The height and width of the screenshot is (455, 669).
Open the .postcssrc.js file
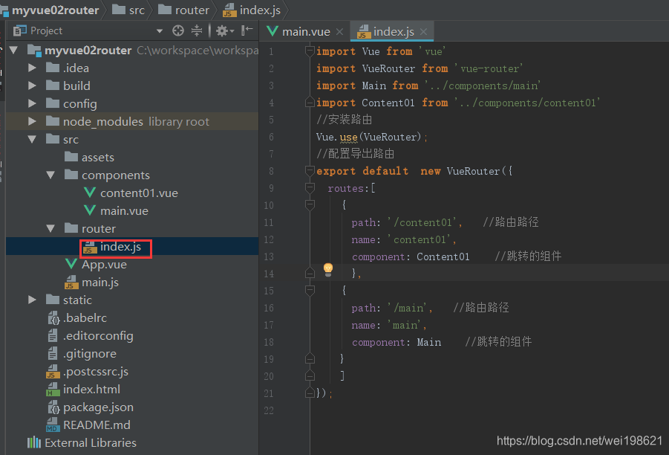pyautogui.click(x=96, y=372)
